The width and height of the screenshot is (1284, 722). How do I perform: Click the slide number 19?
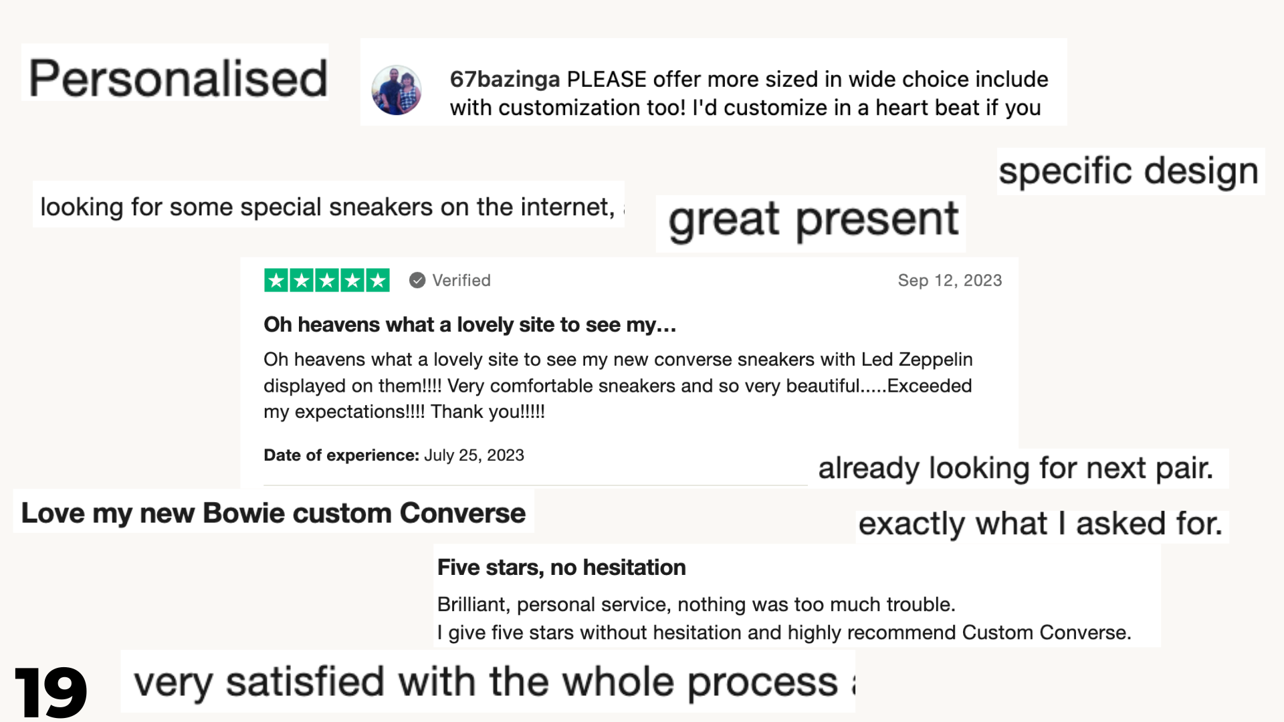click(x=51, y=691)
